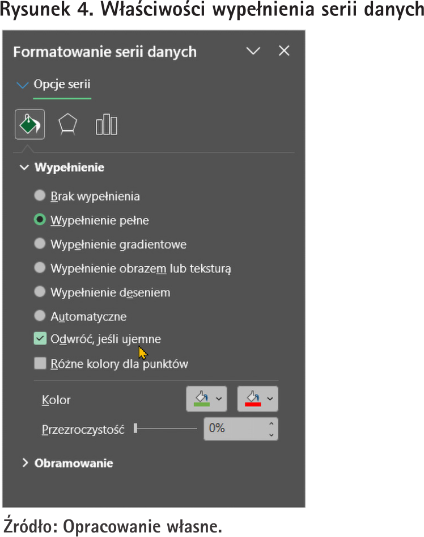This screenshot has height=537, width=424.
Task: Click the red inverted fill color bucket
Action: (x=252, y=399)
